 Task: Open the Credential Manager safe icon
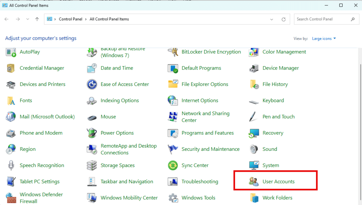[x=11, y=68]
